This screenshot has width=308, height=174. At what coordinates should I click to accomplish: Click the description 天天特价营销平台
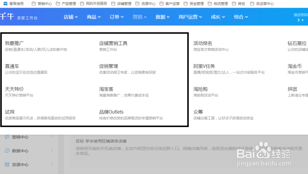coord(19,95)
